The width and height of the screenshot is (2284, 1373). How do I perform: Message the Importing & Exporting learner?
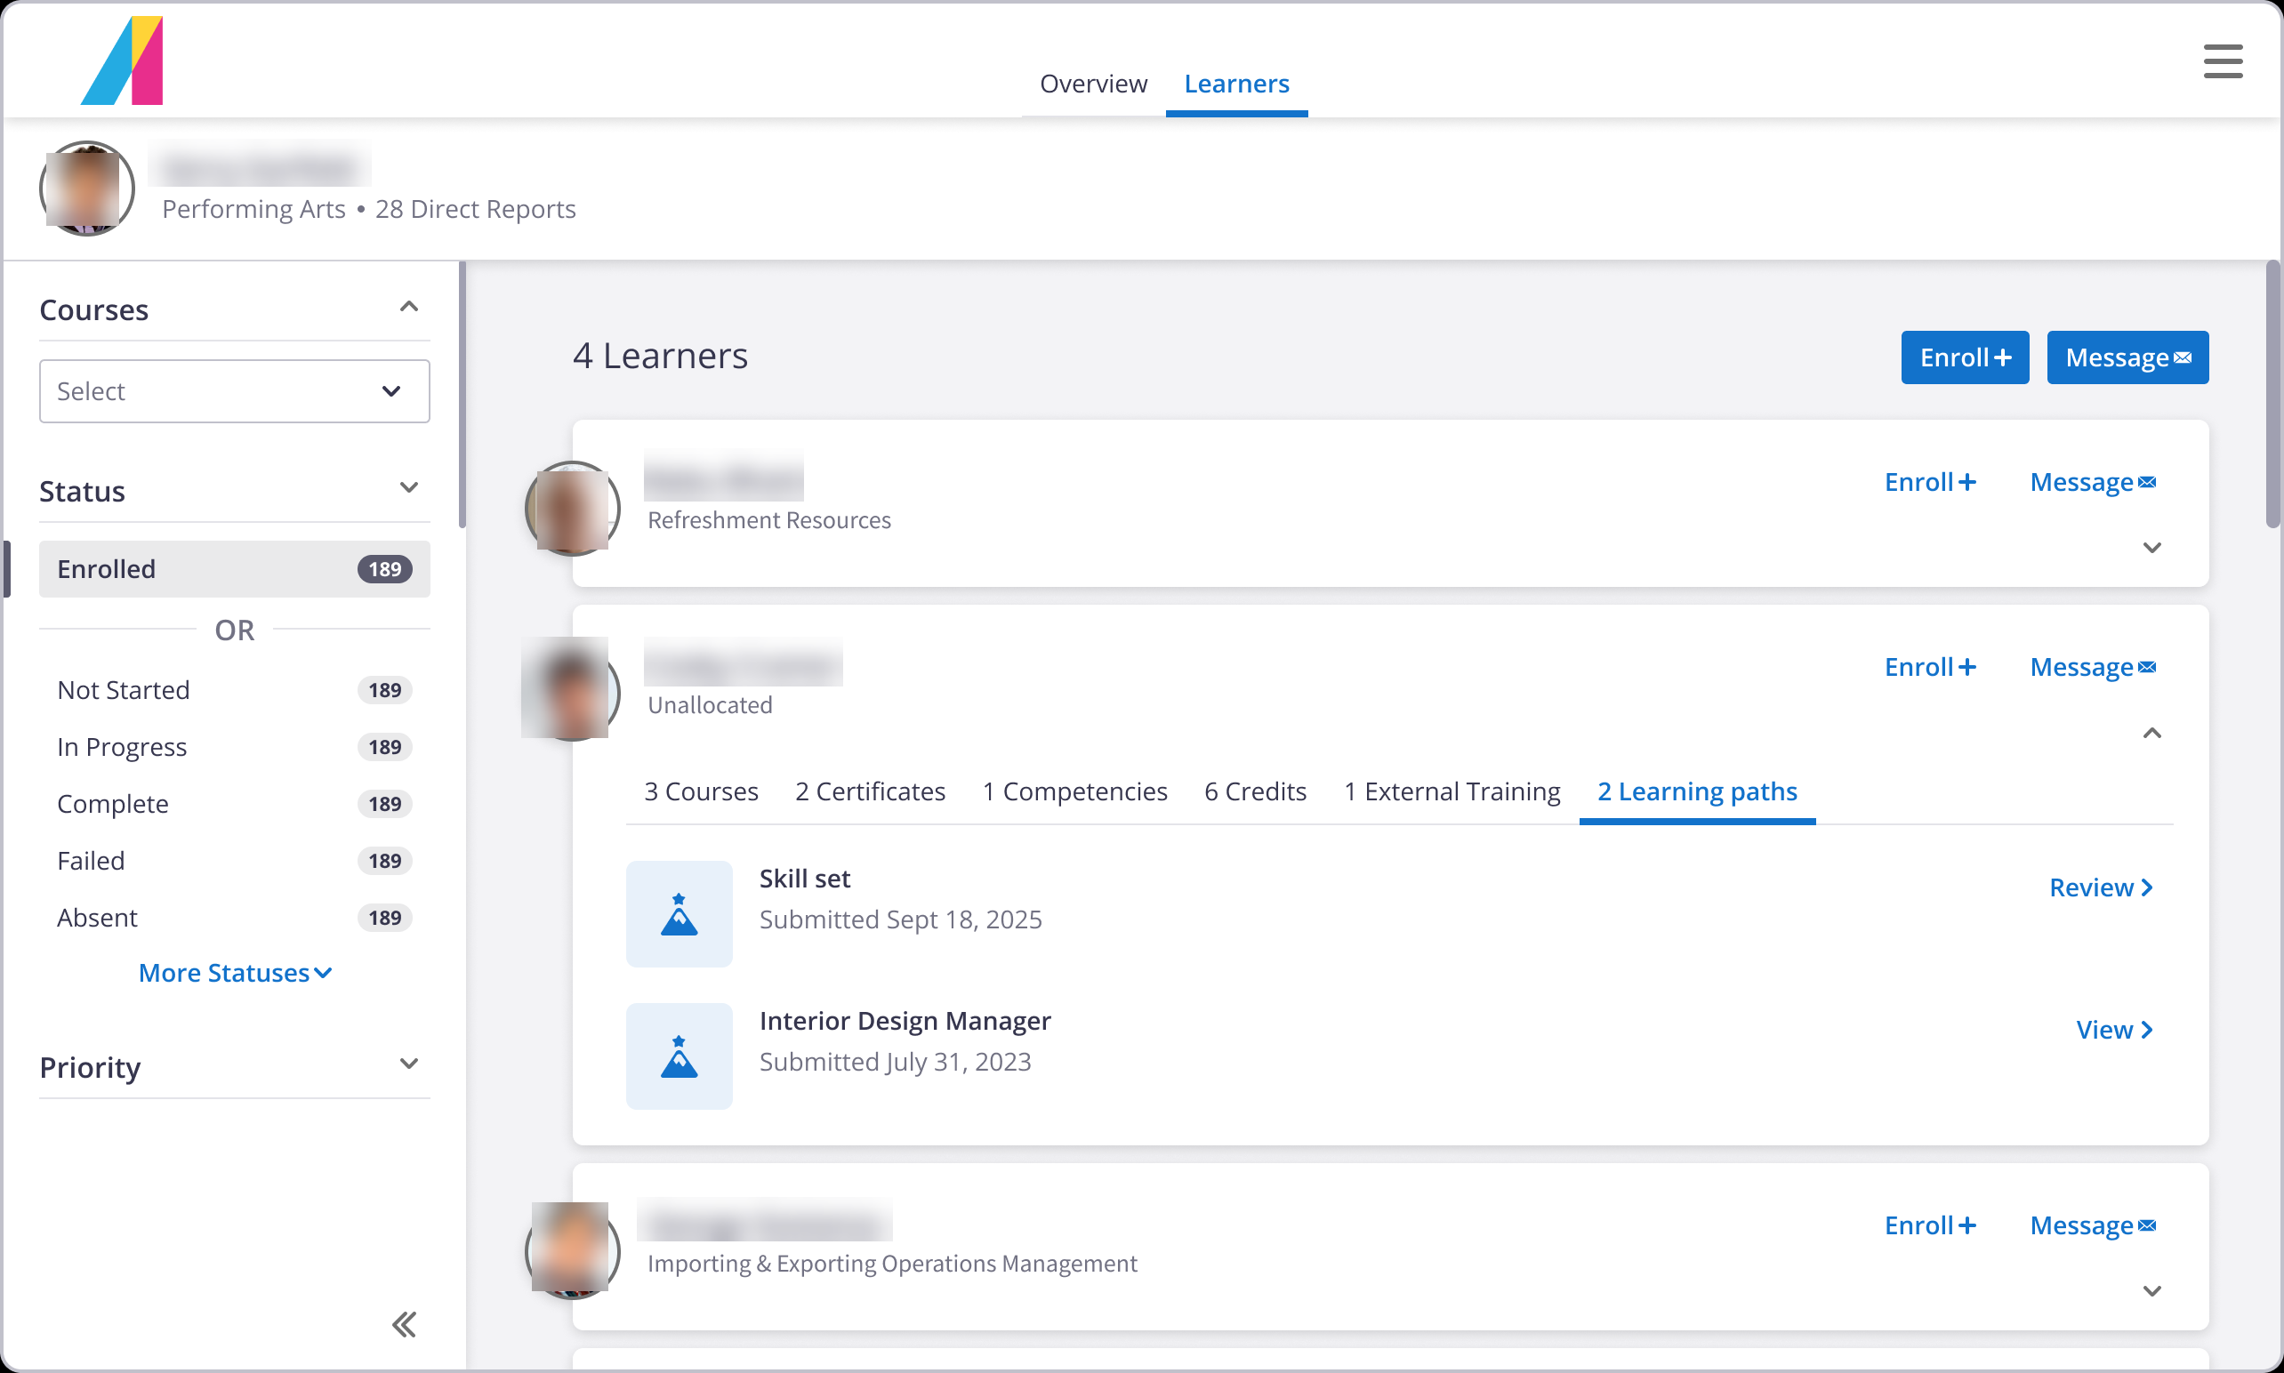(x=2093, y=1225)
